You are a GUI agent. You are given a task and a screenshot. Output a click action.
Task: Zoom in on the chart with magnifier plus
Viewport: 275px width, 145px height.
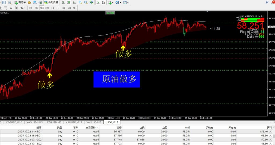click(x=80, y=2)
